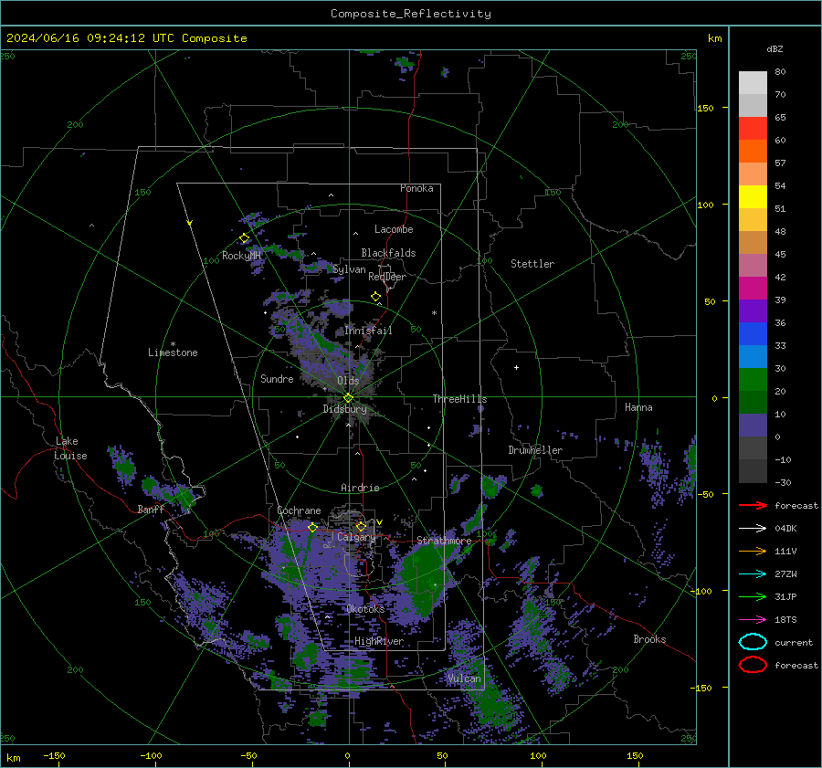Screen dimensions: 822x768
Task: Click the Drumheller town label
Action: coord(535,450)
